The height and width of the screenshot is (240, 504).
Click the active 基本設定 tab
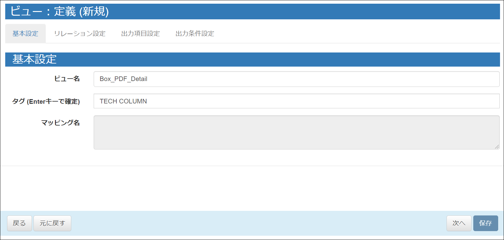[25, 33]
